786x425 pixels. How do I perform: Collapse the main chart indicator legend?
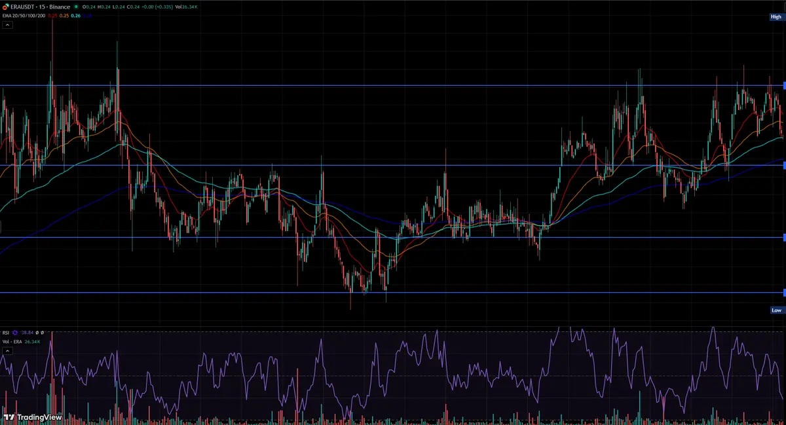[x=7, y=25]
